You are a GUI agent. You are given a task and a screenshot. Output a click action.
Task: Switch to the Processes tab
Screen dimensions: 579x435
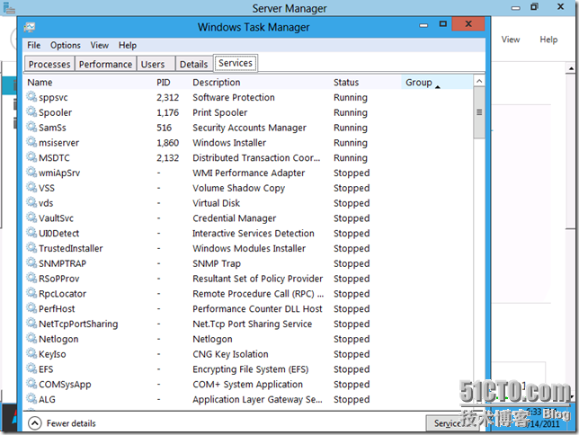tap(49, 64)
